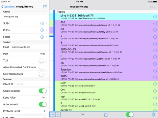Edit Host field test.mosquitto.org

(29, 47)
